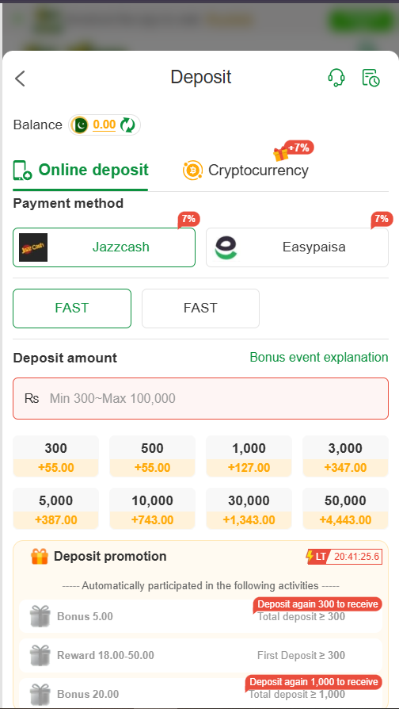Open Bonus event explanation link
Image resolution: width=399 pixels, height=709 pixels.
click(x=319, y=357)
